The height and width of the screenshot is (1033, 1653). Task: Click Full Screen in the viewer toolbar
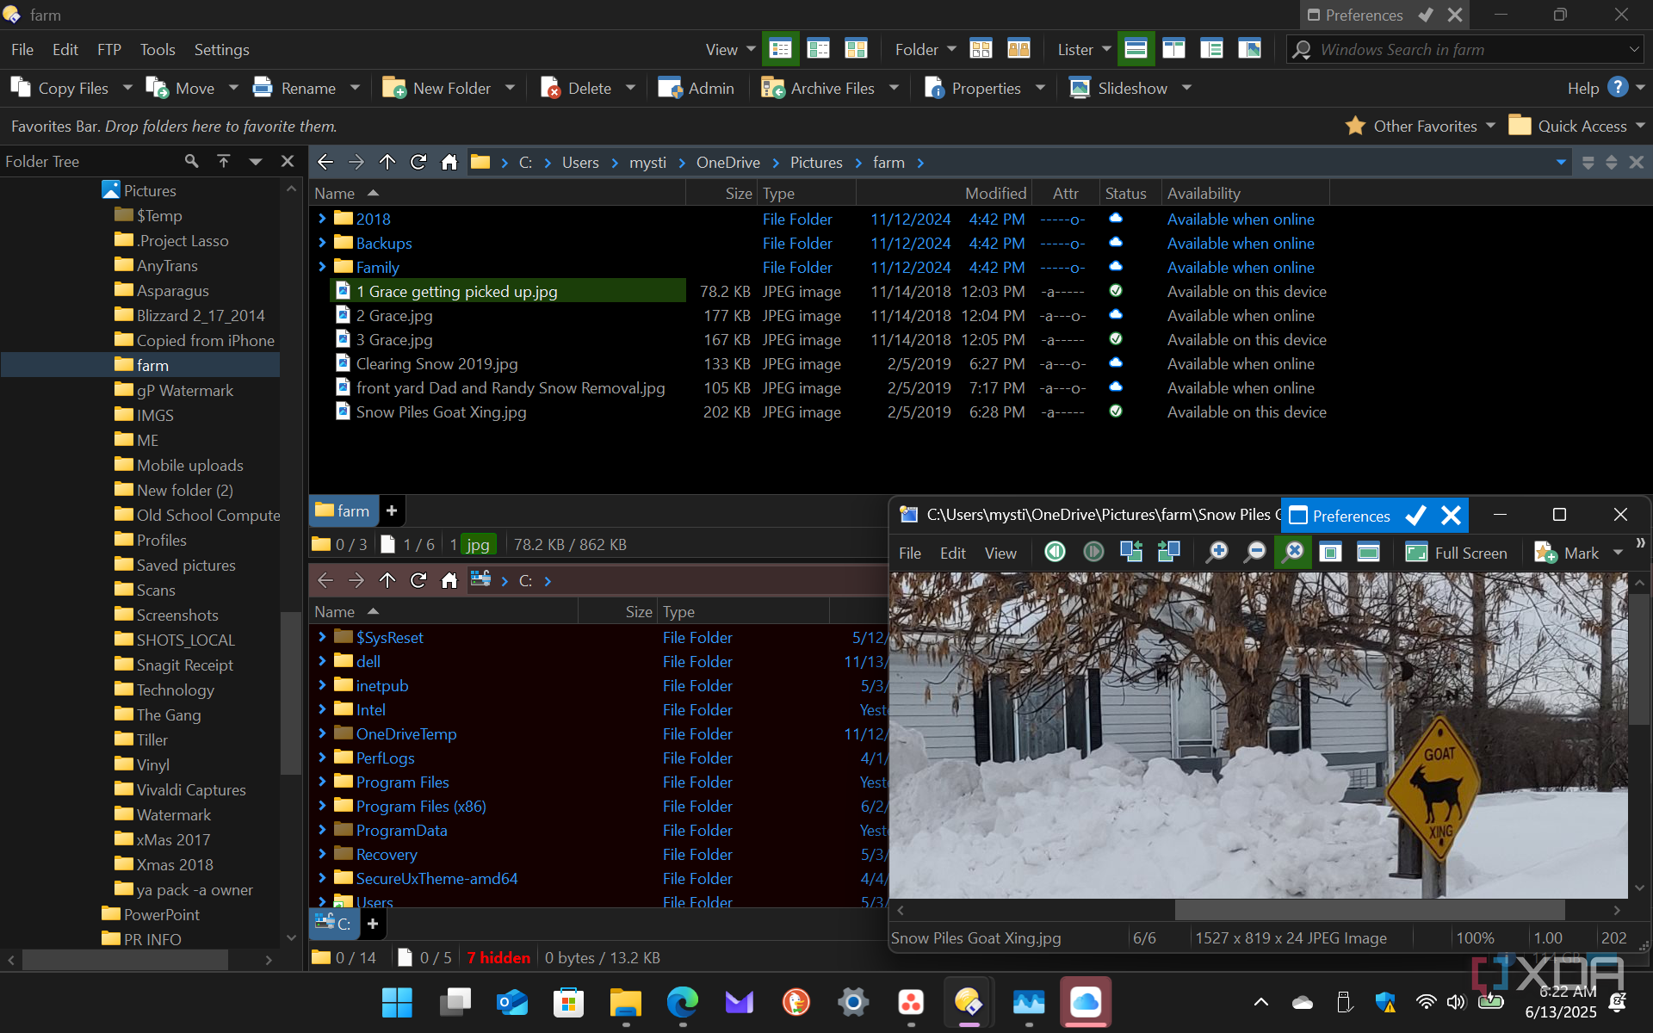click(x=1456, y=553)
